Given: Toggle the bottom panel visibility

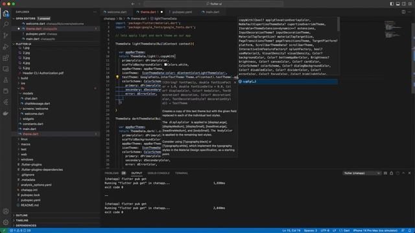Looking at the screenshot, I should click(397, 4).
